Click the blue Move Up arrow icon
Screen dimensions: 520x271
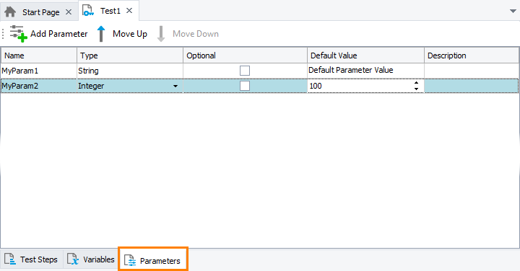(101, 34)
